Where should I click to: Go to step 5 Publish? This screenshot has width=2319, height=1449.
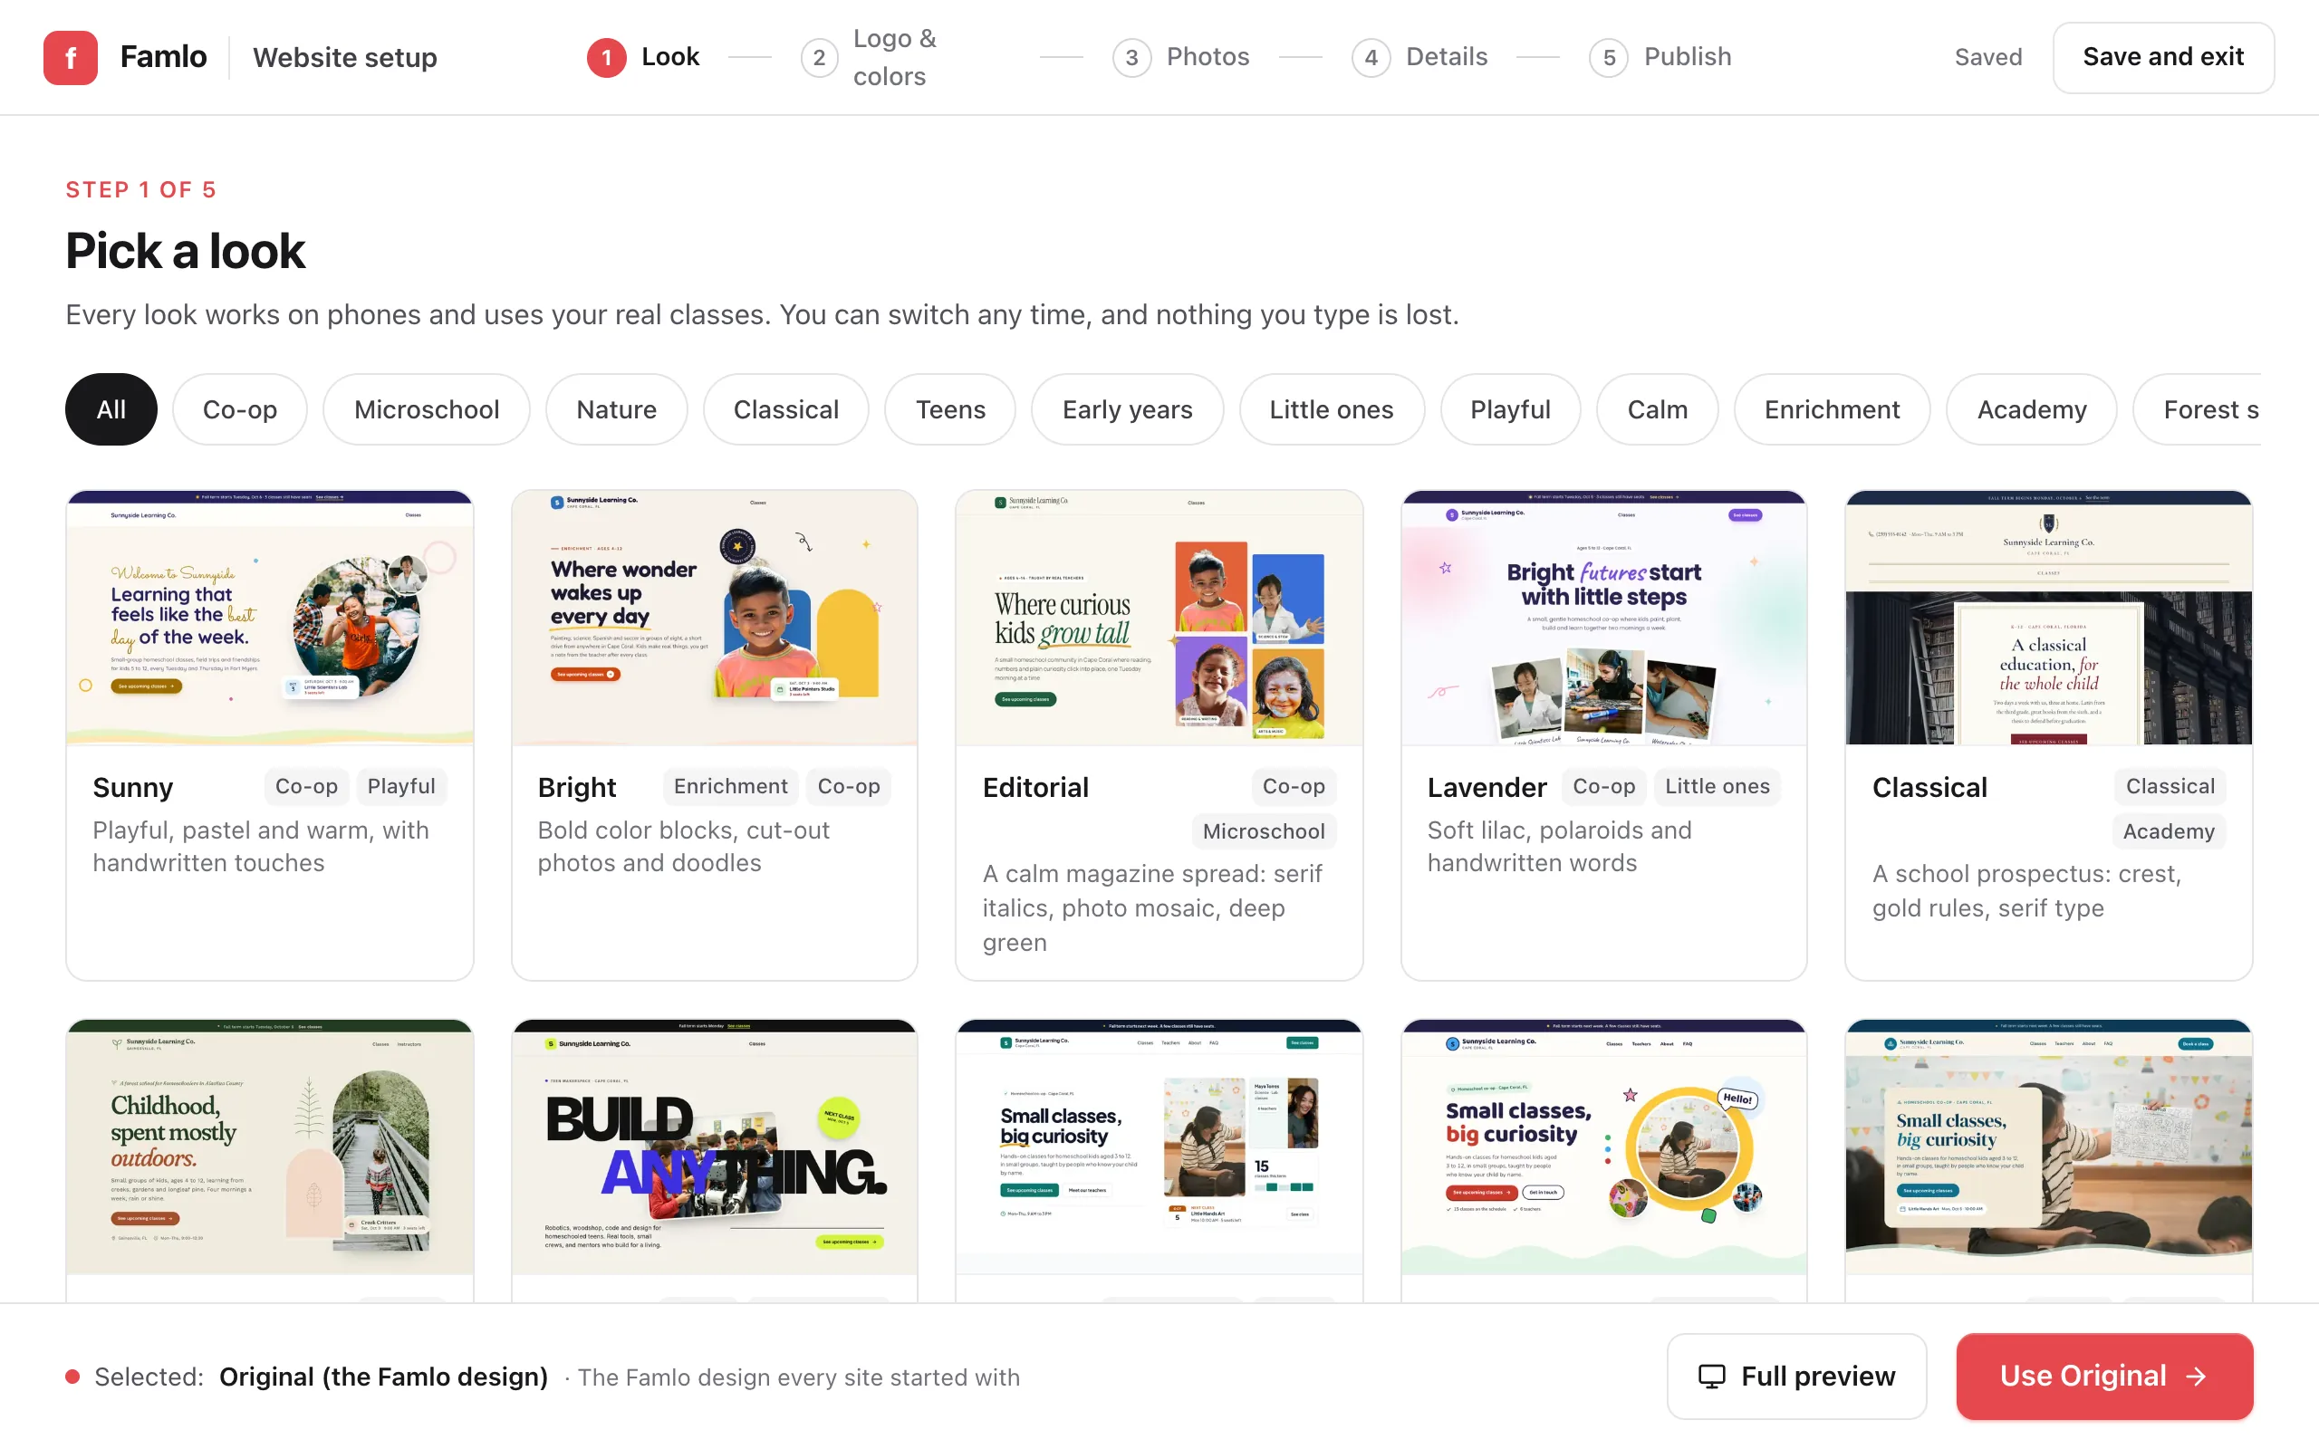click(x=1660, y=57)
